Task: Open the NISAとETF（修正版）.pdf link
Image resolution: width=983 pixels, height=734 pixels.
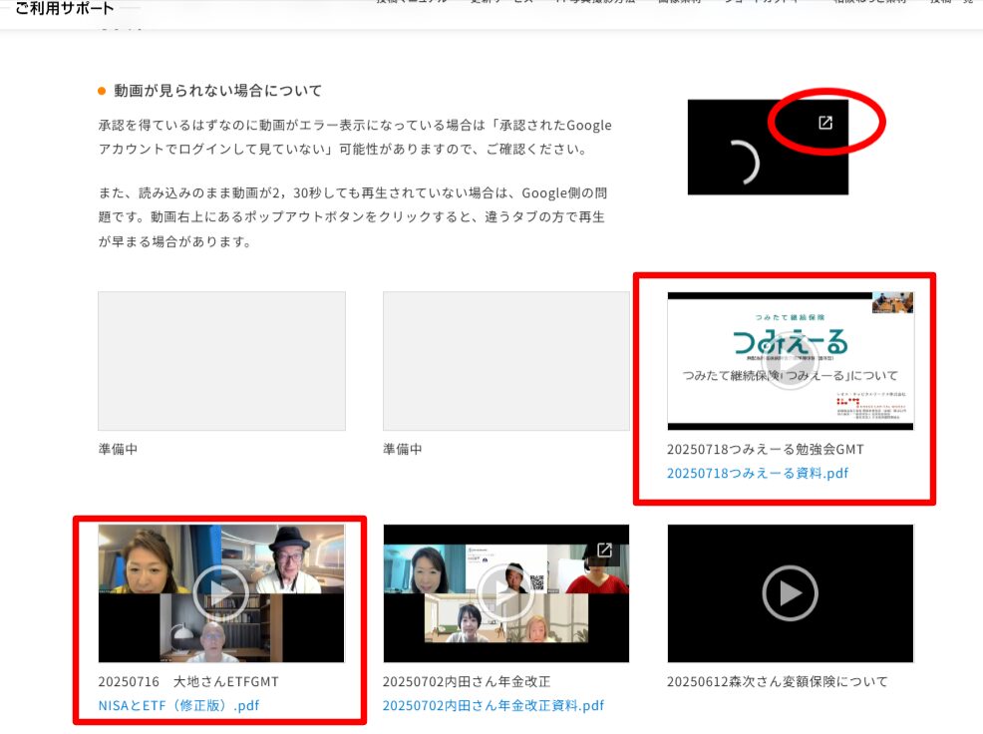Action: (x=178, y=706)
